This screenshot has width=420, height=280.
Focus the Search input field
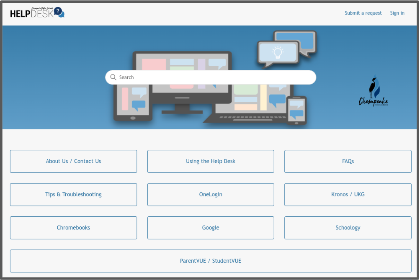pos(211,77)
